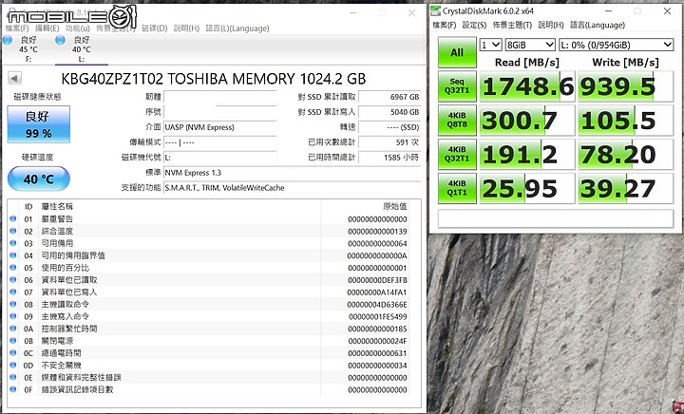Open the drive dropdown showing L: 0%
The height and width of the screenshot is (414, 684).
616,45
